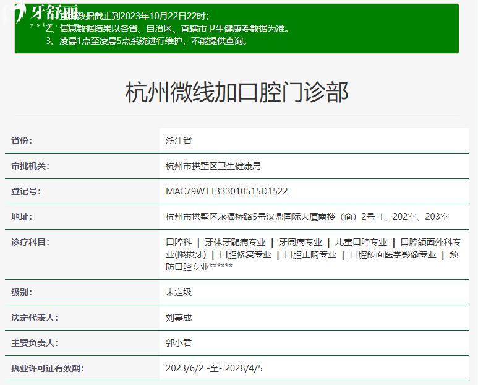Select the name 刘嘉成
The height and width of the screenshot is (385, 478).
(179, 318)
